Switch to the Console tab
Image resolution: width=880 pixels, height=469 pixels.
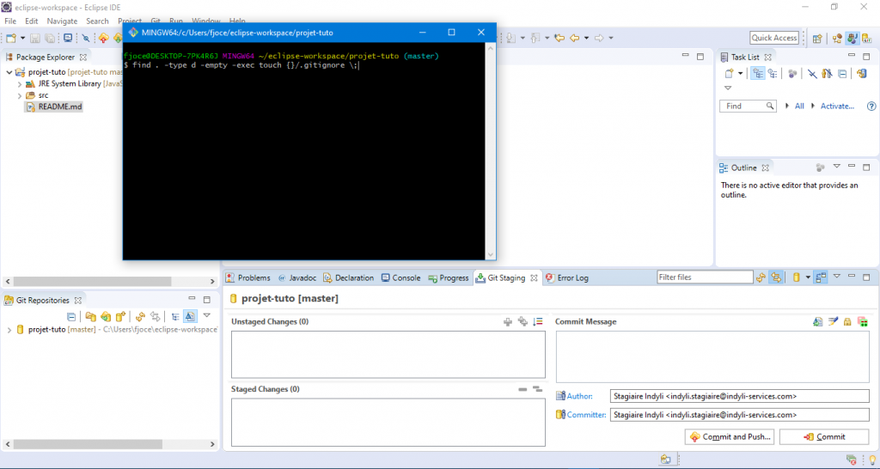pyautogui.click(x=400, y=277)
